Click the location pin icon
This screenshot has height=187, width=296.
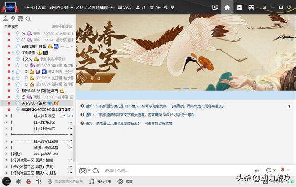(x=13, y=18)
